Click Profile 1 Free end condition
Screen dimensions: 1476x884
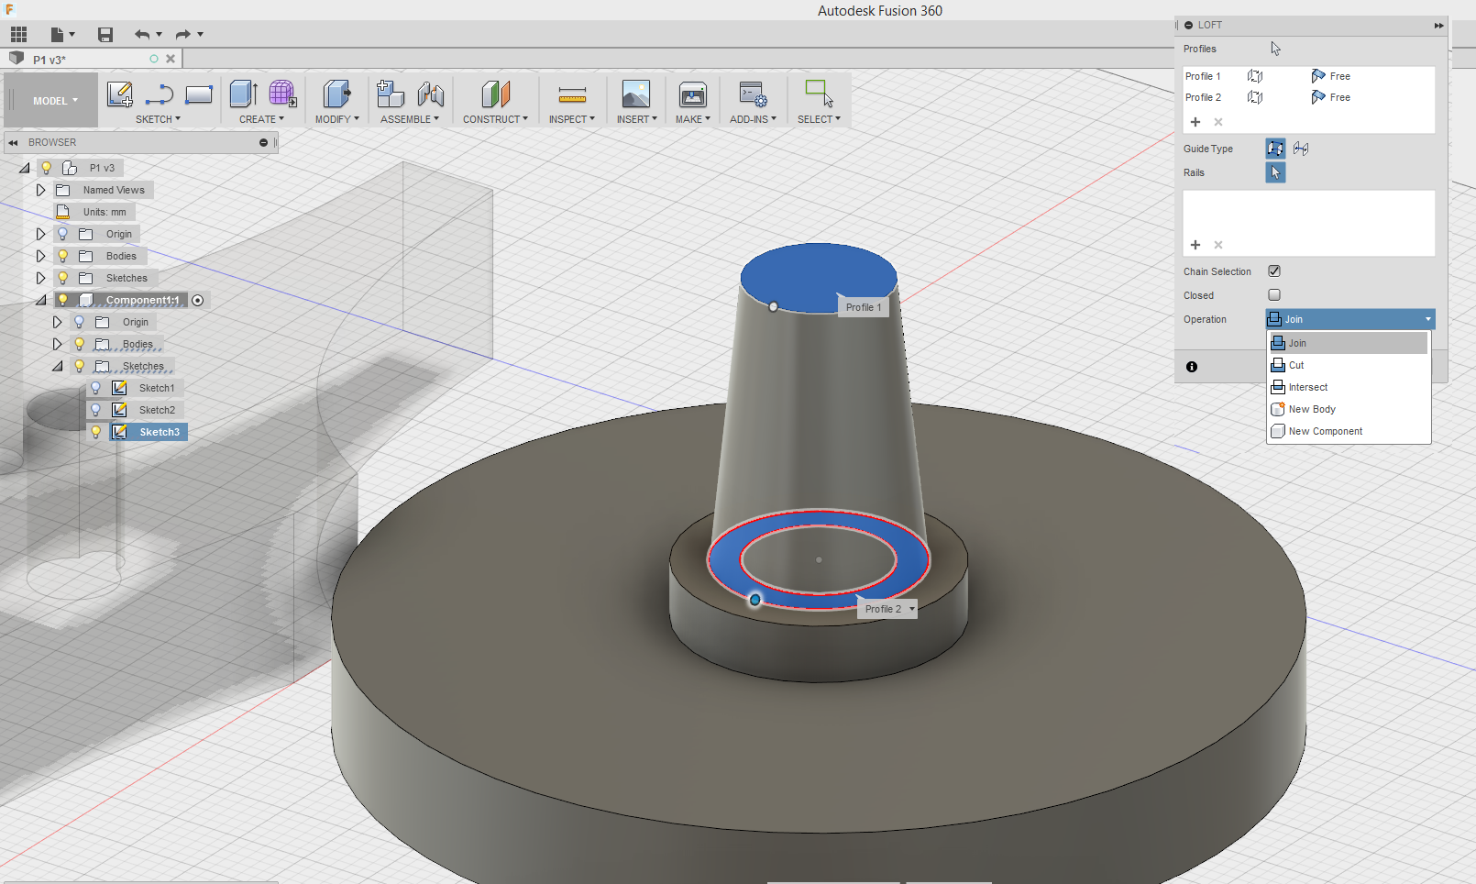pos(1331,76)
